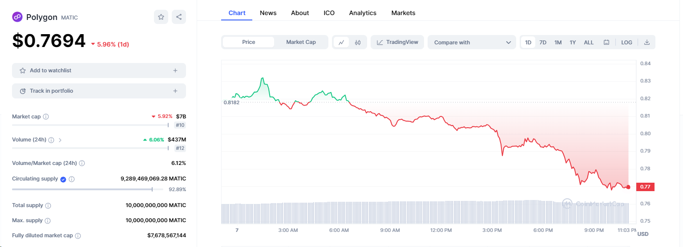Click the plus sign on Track in portfolio
683x247 pixels.
tap(175, 91)
